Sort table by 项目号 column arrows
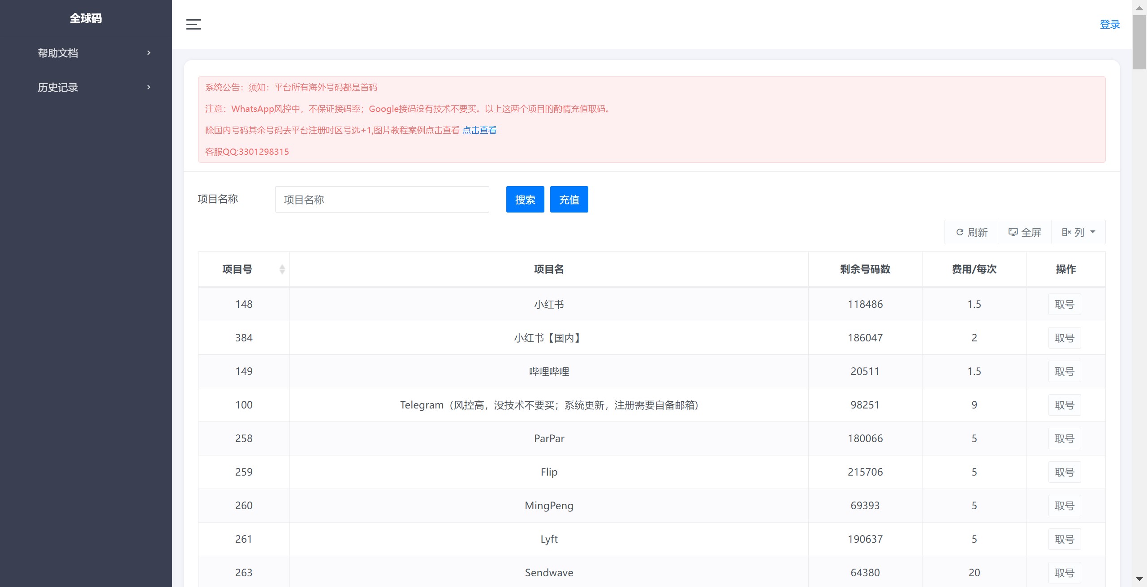1147x587 pixels. [x=282, y=269]
